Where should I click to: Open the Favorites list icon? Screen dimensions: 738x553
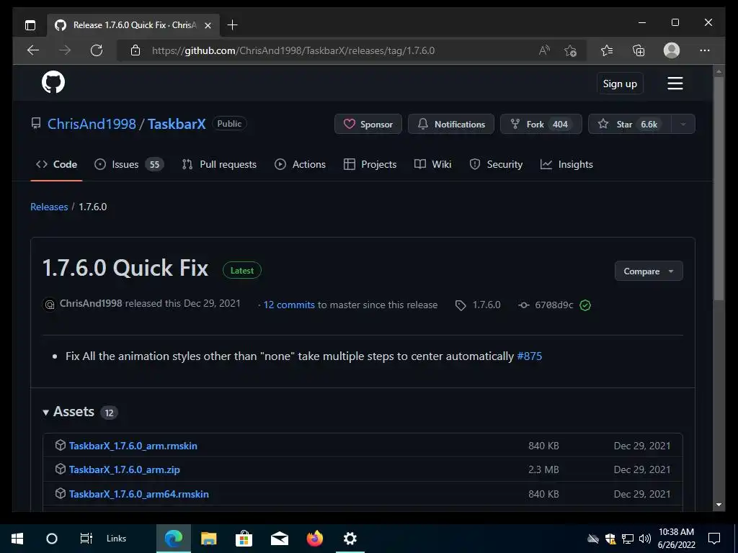[x=607, y=50]
